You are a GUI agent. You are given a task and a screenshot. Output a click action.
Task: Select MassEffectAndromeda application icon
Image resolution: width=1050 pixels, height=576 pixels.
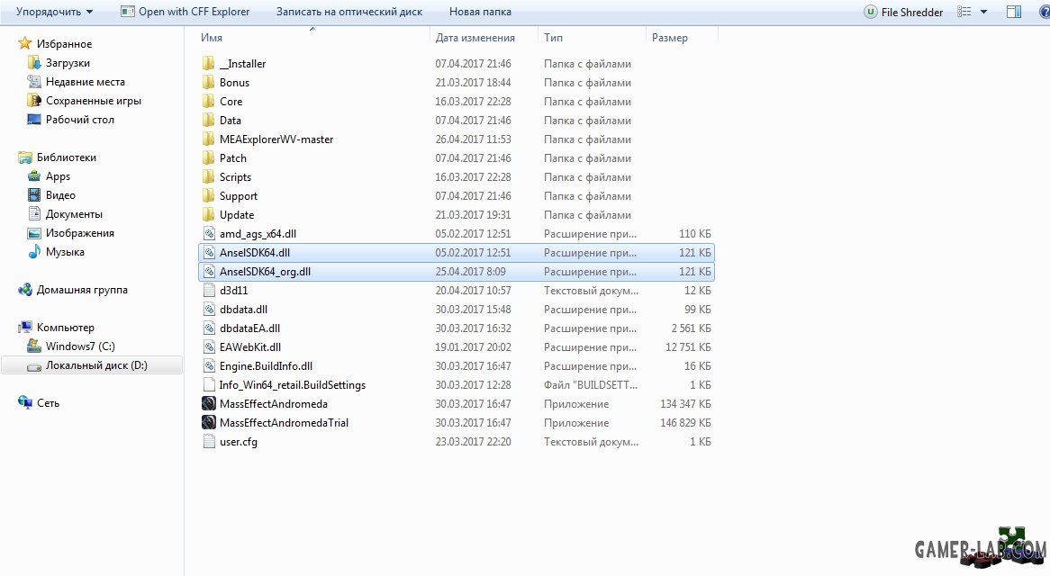pyautogui.click(x=209, y=404)
